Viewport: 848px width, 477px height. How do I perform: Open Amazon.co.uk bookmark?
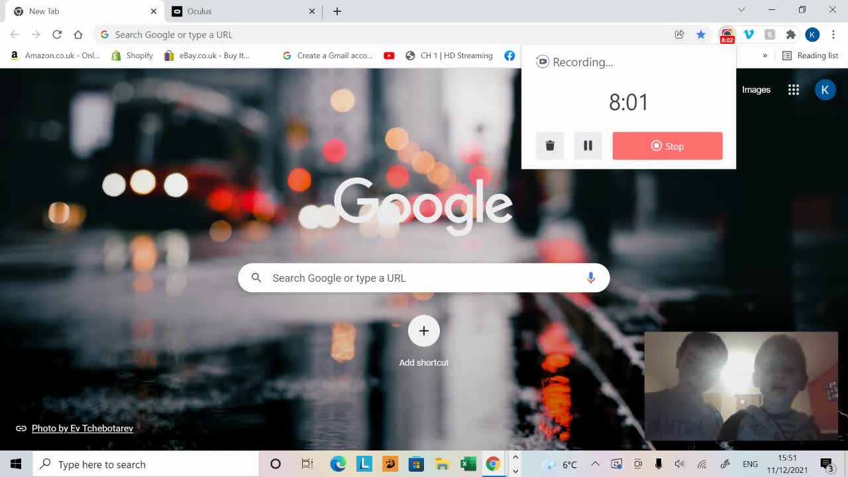click(56, 56)
